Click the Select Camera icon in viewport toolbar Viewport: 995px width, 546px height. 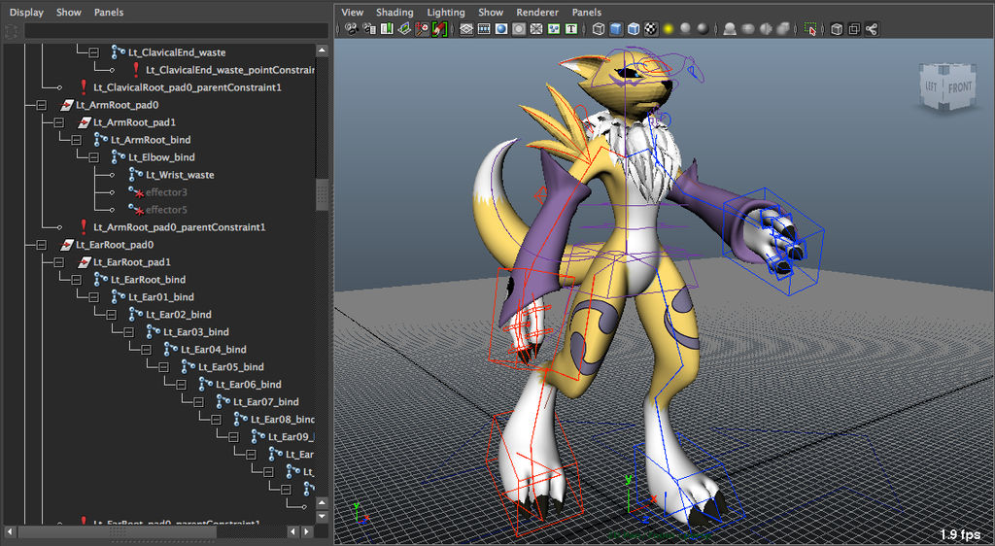tap(351, 28)
